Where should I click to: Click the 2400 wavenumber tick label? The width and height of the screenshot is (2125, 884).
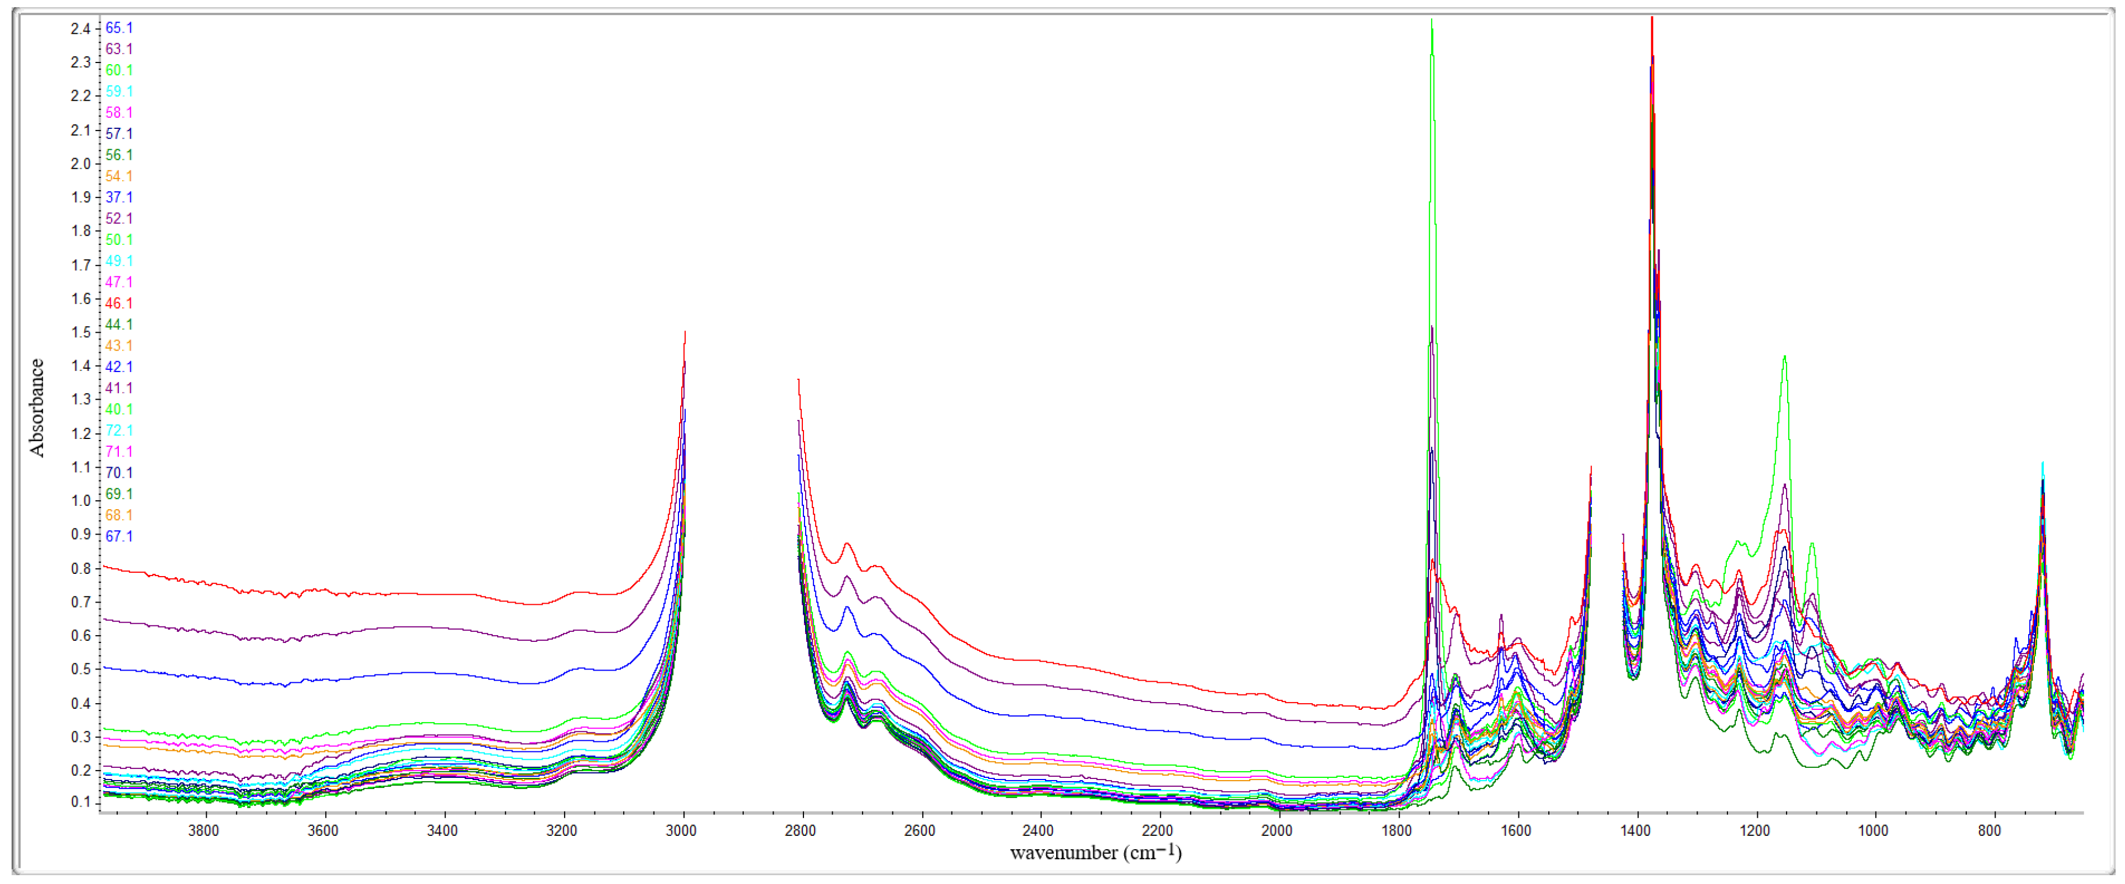click(x=1038, y=831)
